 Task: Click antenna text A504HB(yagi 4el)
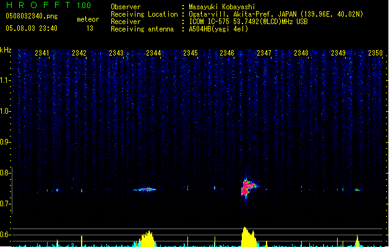point(218,29)
